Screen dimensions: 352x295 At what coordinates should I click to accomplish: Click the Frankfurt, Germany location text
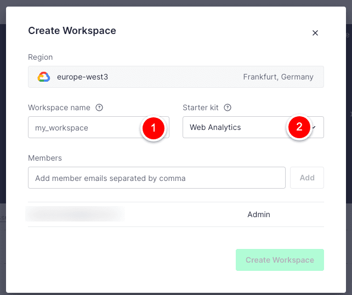[278, 77]
